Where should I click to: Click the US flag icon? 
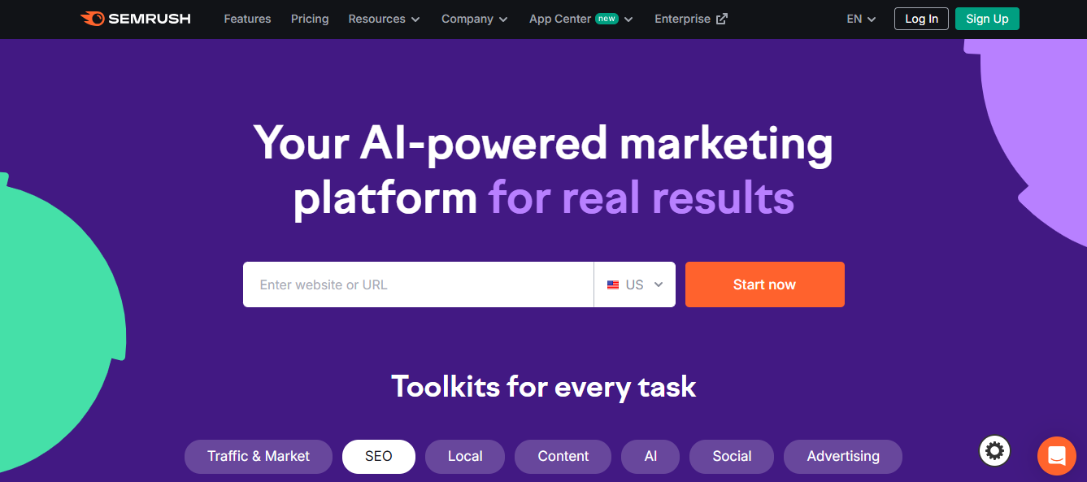tap(613, 285)
